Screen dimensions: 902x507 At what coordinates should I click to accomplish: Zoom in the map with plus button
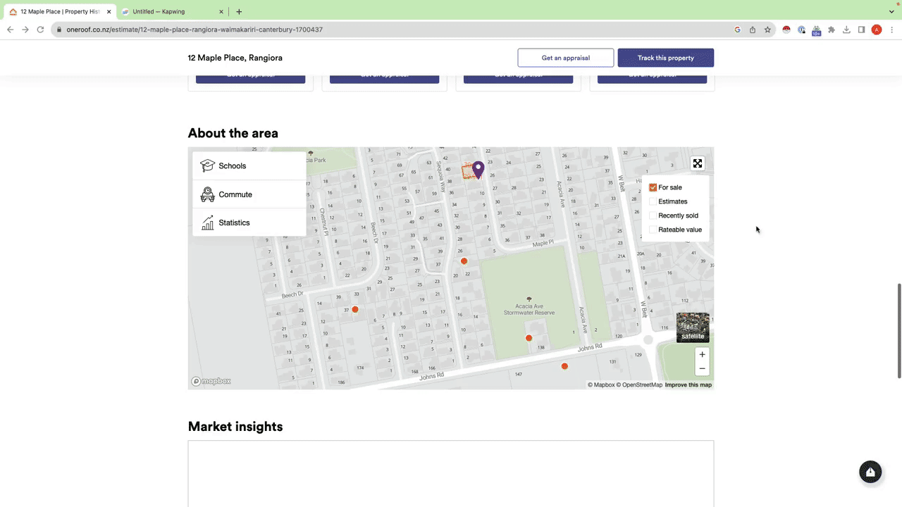702,354
